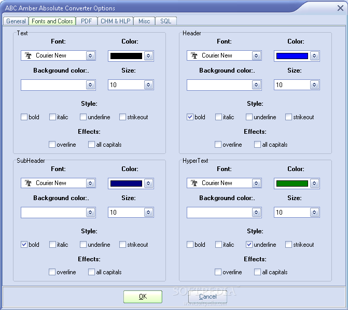Open the Text size dropdown arrow
348x310 pixels.
click(148, 85)
